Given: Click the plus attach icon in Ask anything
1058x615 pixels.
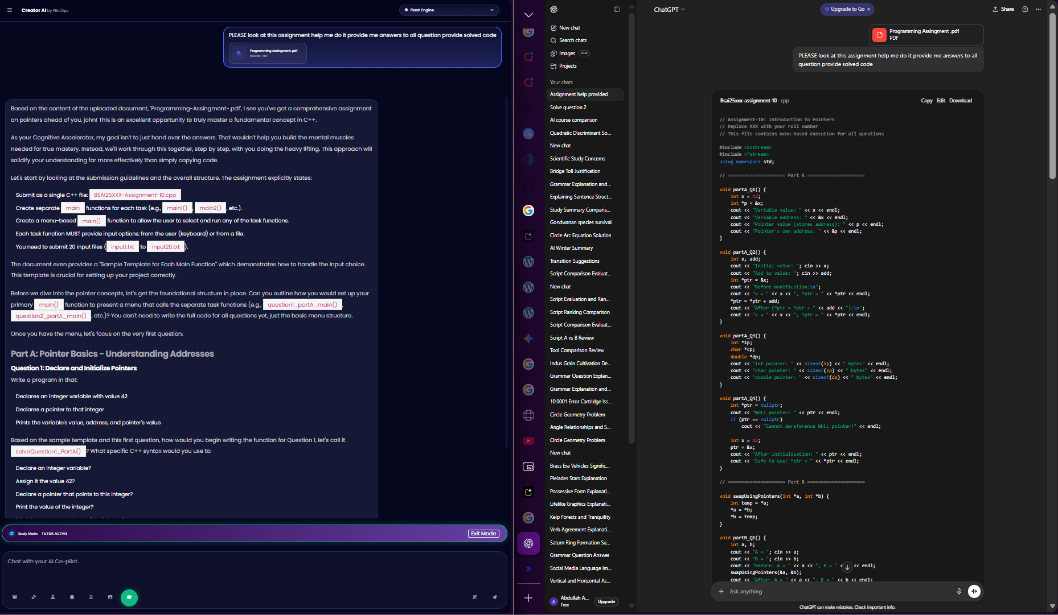Looking at the screenshot, I should pyautogui.click(x=721, y=592).
